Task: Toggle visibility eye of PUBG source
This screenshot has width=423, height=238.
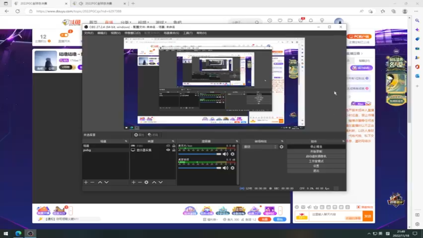Action: pos(168,146)
